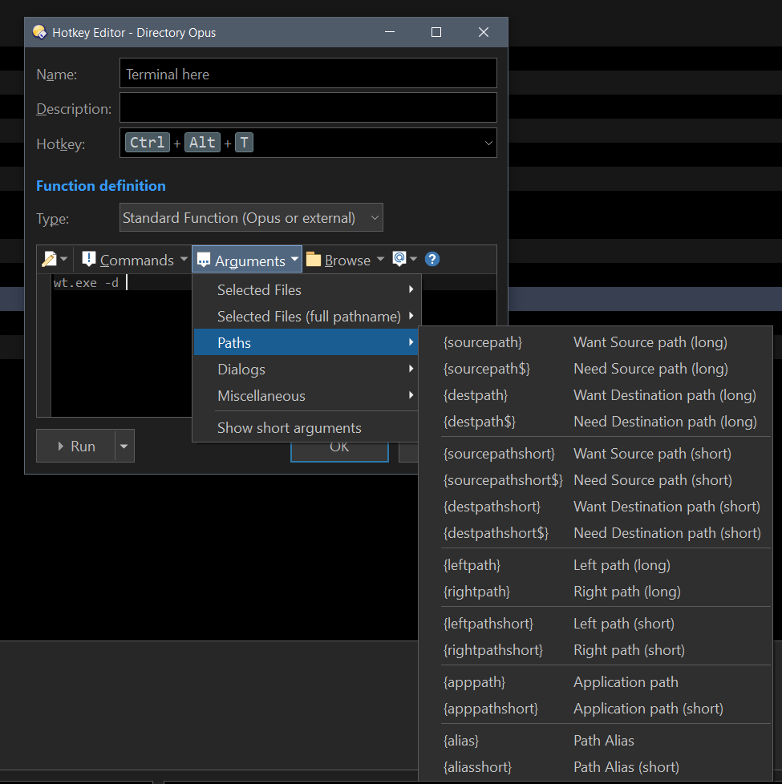Image resolution: width=782 pixels, height=784 pixels.
Task: Insert {apppathshort} Application path (short)
Action: [x=595, y=709]
